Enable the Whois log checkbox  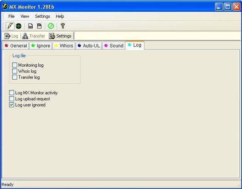[14, 71]
